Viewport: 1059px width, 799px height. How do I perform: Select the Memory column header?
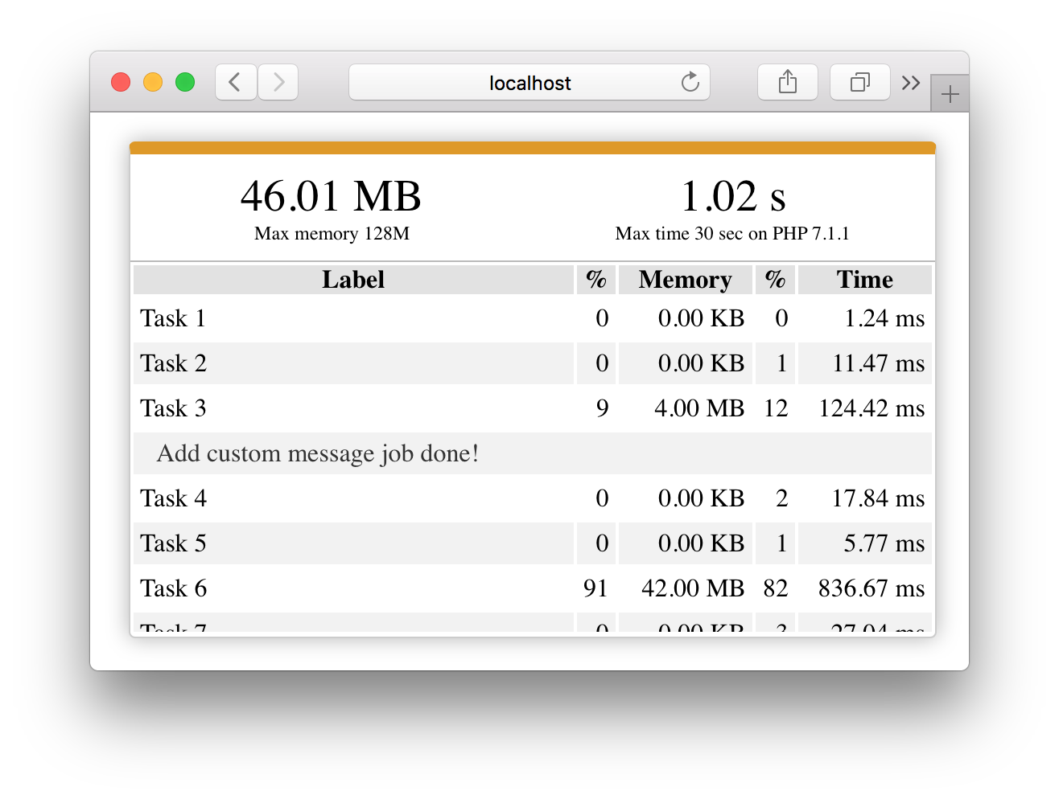pos(685,279)
